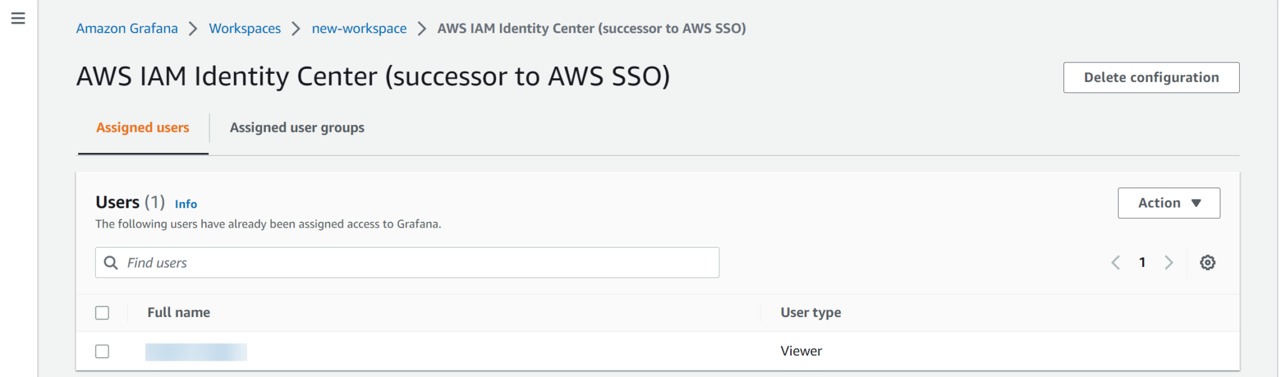Screen dimensions: 1281x377
Task: Click the Full name column header
Action: (x=179, y=313)
